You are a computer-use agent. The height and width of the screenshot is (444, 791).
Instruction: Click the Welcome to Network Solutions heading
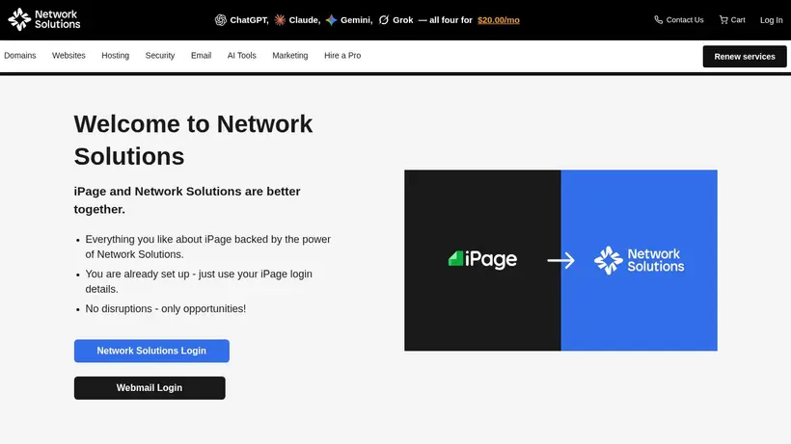coord(193,140)
